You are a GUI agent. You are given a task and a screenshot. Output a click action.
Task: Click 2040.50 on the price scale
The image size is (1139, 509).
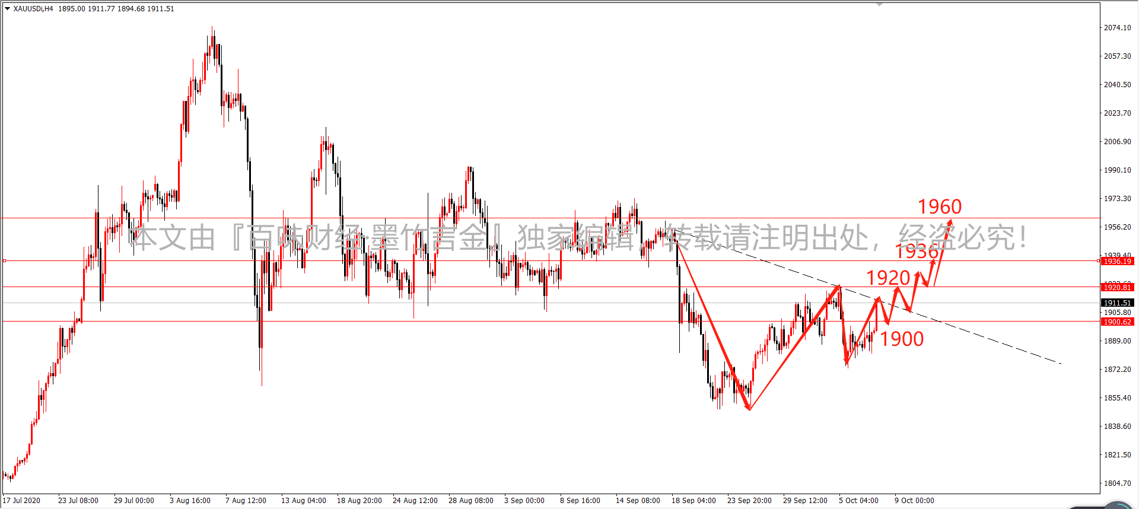pos(1117,85)
